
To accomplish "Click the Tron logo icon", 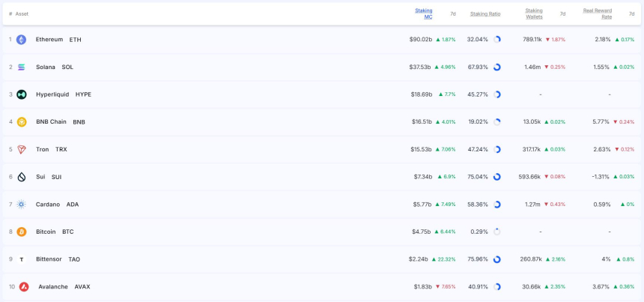I will 22,150.
